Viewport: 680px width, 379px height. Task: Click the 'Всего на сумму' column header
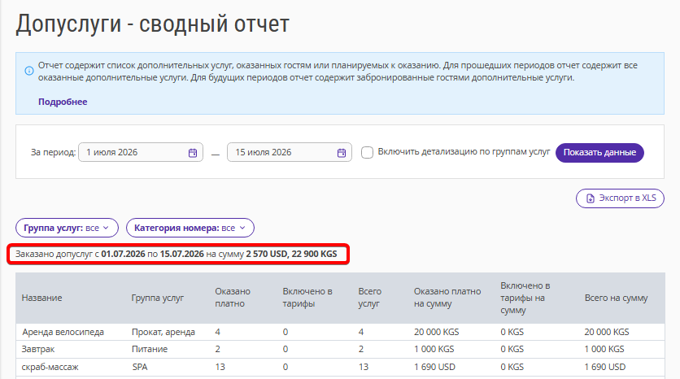point(616,298)
